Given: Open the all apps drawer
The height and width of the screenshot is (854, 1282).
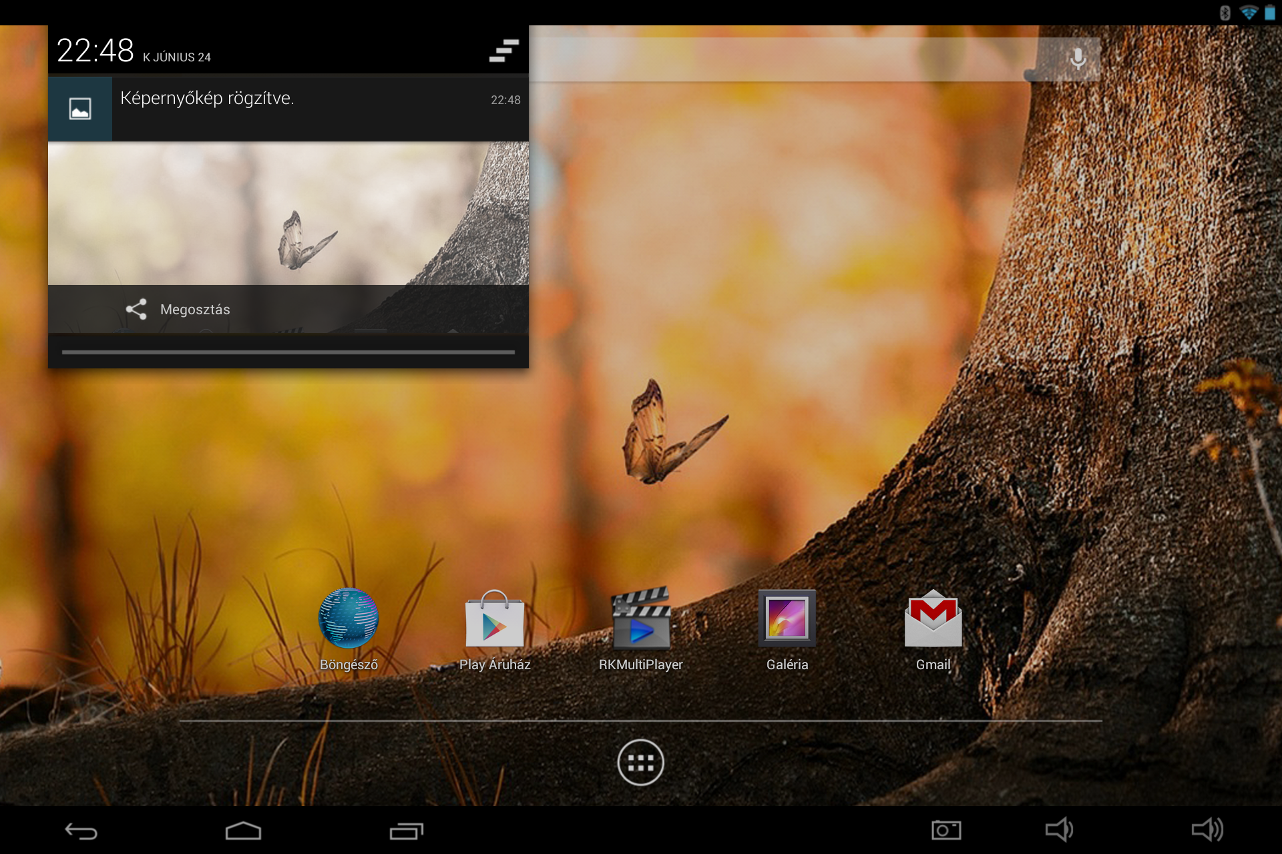Looking at the screenshot, I should click(x=640, y=763).
